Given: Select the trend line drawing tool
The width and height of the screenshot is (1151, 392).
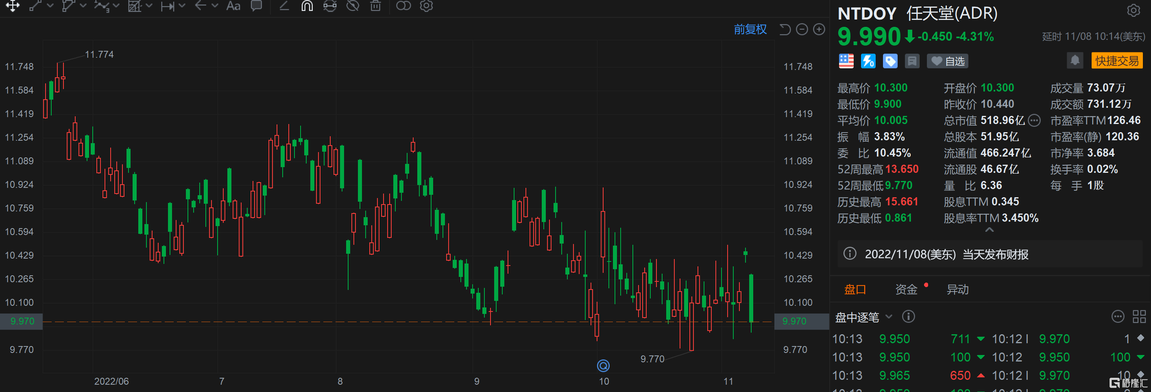Looking at the screenshot, I should click(35, 6).
